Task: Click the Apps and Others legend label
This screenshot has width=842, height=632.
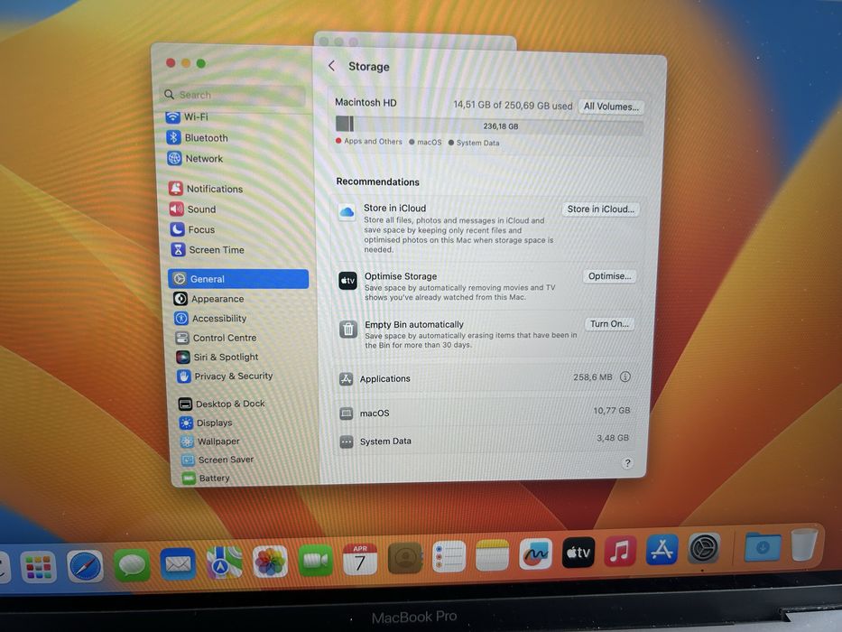Action: [373, 142]
